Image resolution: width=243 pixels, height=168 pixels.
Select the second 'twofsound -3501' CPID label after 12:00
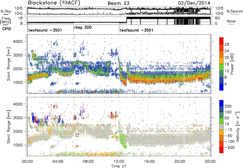tap(136, 30)
